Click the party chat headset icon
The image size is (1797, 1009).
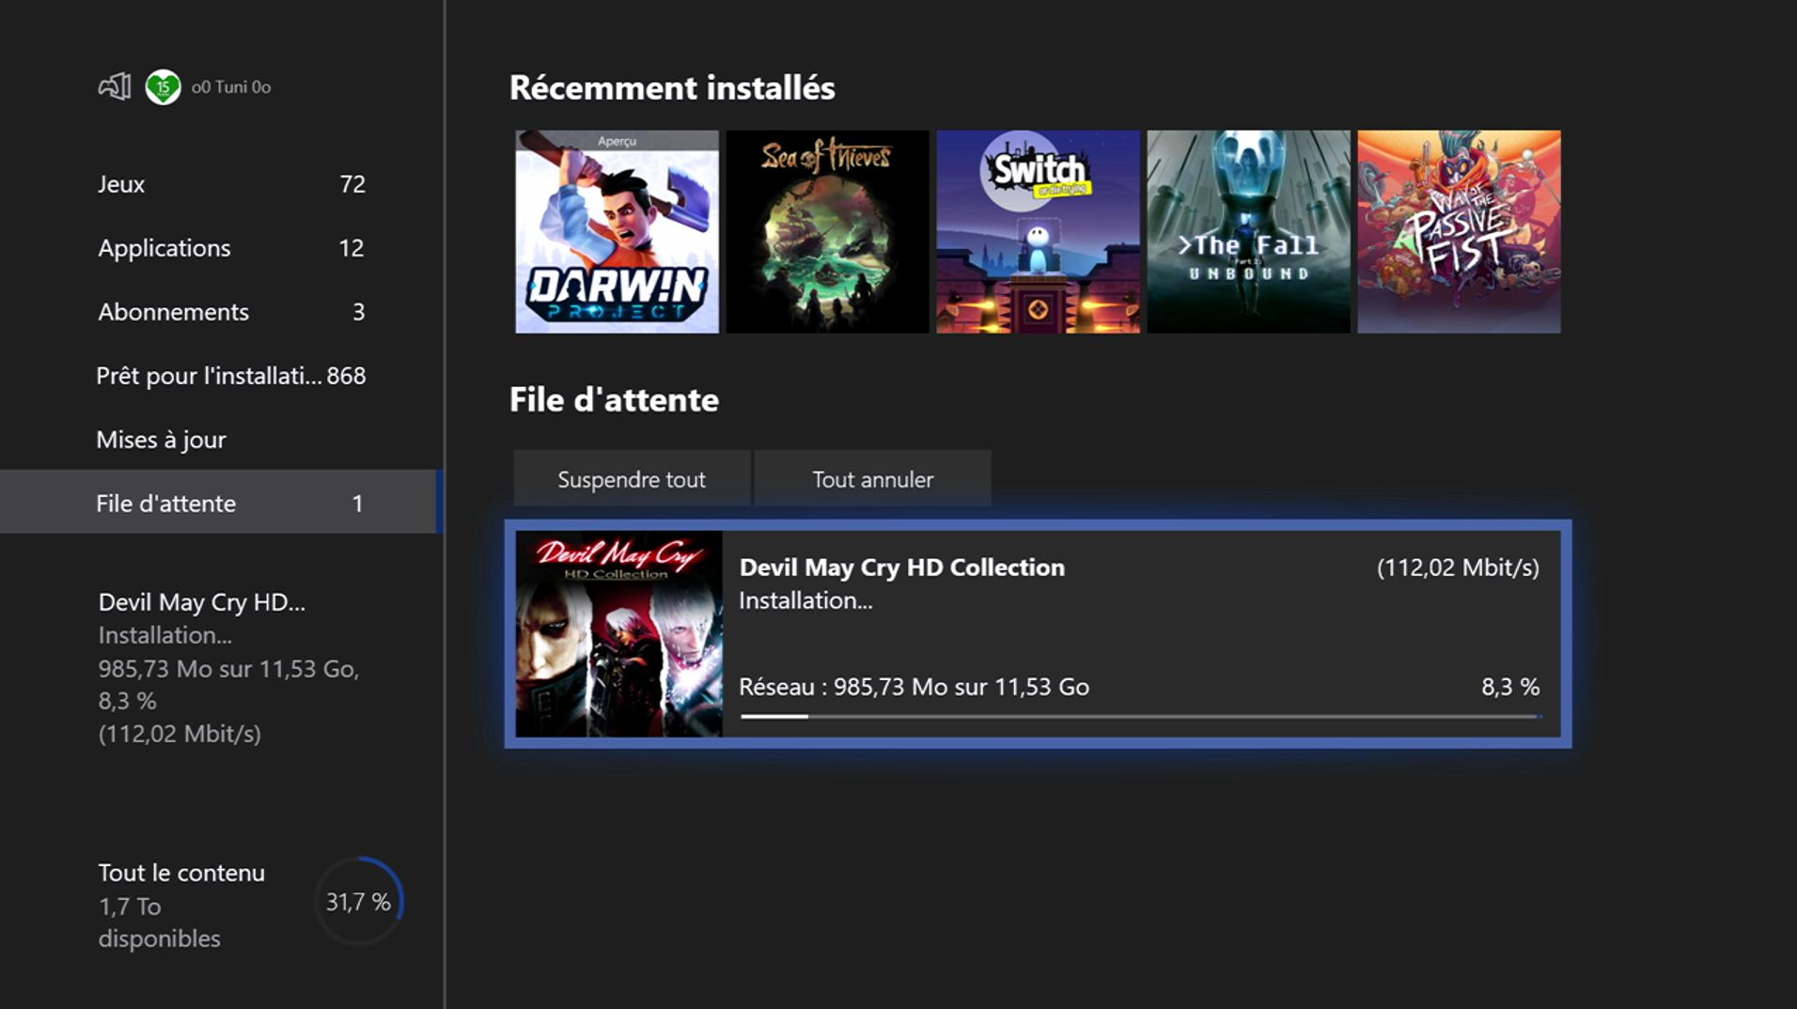(115, 87)
